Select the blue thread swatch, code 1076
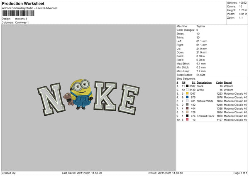This screenshot has width=249, height=176. click(x=187, y=97)
